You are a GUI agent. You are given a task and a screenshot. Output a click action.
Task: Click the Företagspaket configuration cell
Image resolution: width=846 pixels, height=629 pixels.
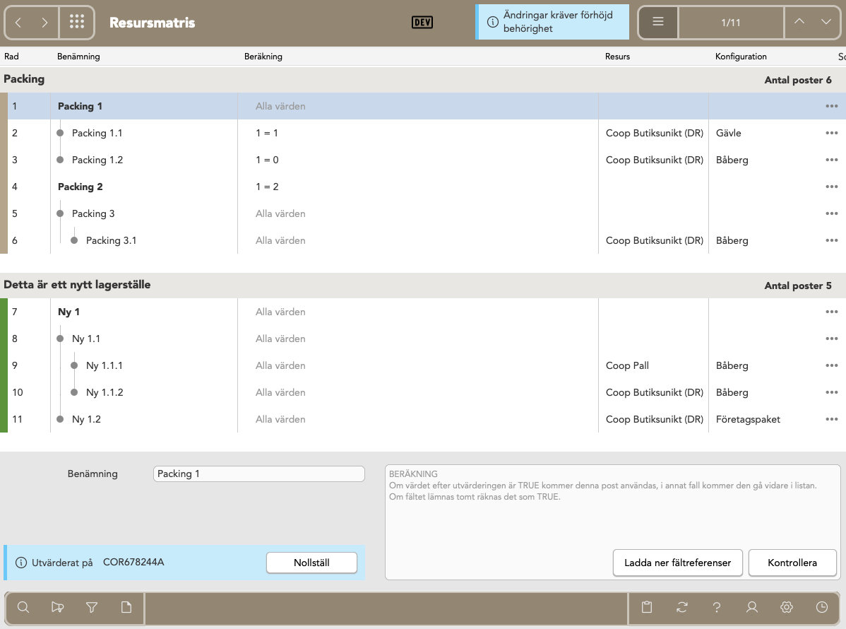click(x=748, y=420)
